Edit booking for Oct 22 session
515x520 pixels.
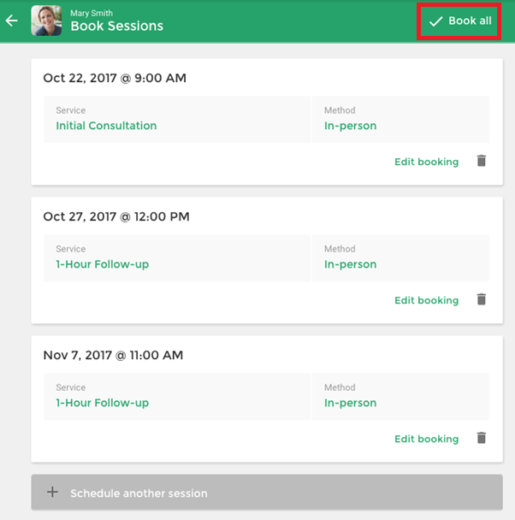coord(427,162)
